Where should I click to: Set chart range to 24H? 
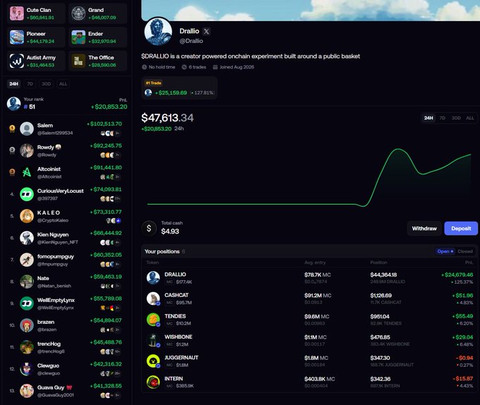pos(428,118)
